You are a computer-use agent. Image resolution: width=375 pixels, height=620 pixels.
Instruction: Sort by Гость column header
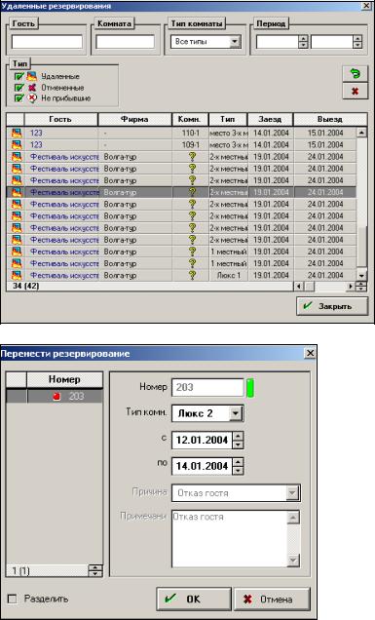point(60,119)
